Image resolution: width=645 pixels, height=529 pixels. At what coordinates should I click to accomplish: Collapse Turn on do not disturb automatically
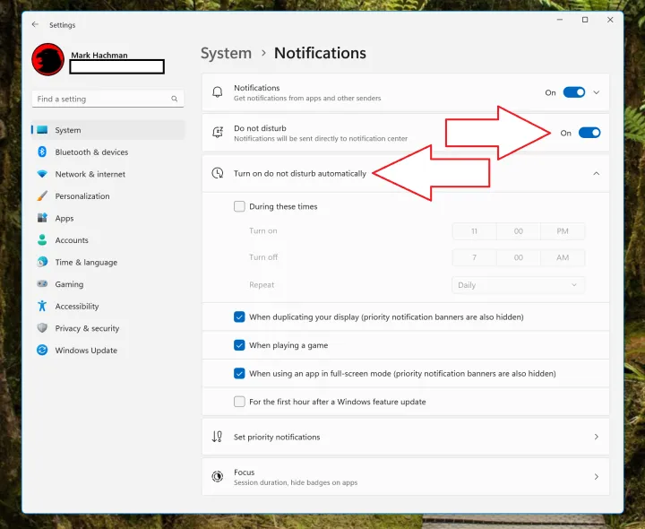point(597,173)
